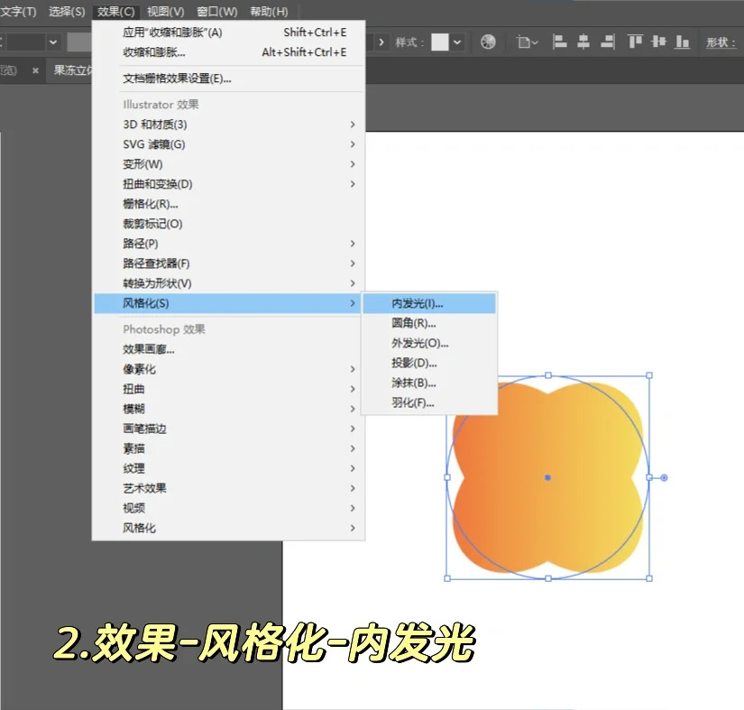Click the horizontal align center icon

point(583,42)
